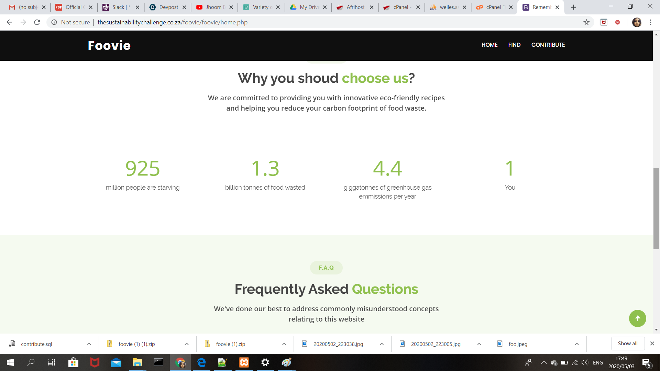This screenshot has height=371, width=660.
Task: Go to the FIND page
Action: [x=514, y=45]
